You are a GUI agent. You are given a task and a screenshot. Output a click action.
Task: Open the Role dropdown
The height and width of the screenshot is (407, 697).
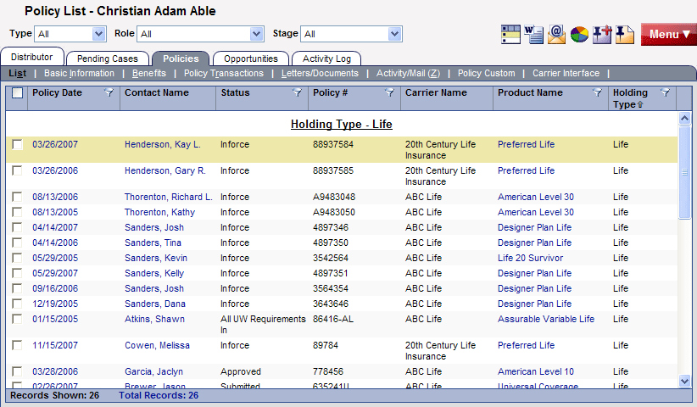pos(257,34)
